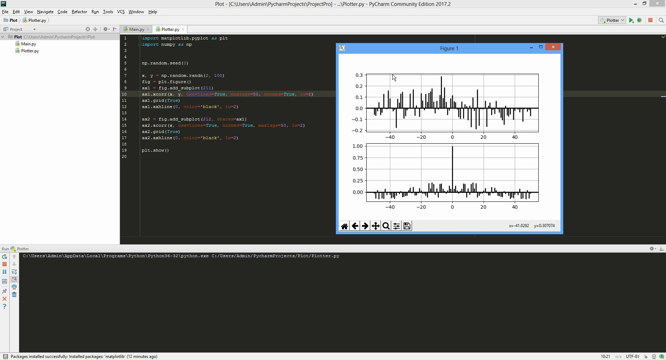Viewport: 666px width, 360px height.
Task: Select the Pan axes tool in Figure 1
Action: click(376, 226)
